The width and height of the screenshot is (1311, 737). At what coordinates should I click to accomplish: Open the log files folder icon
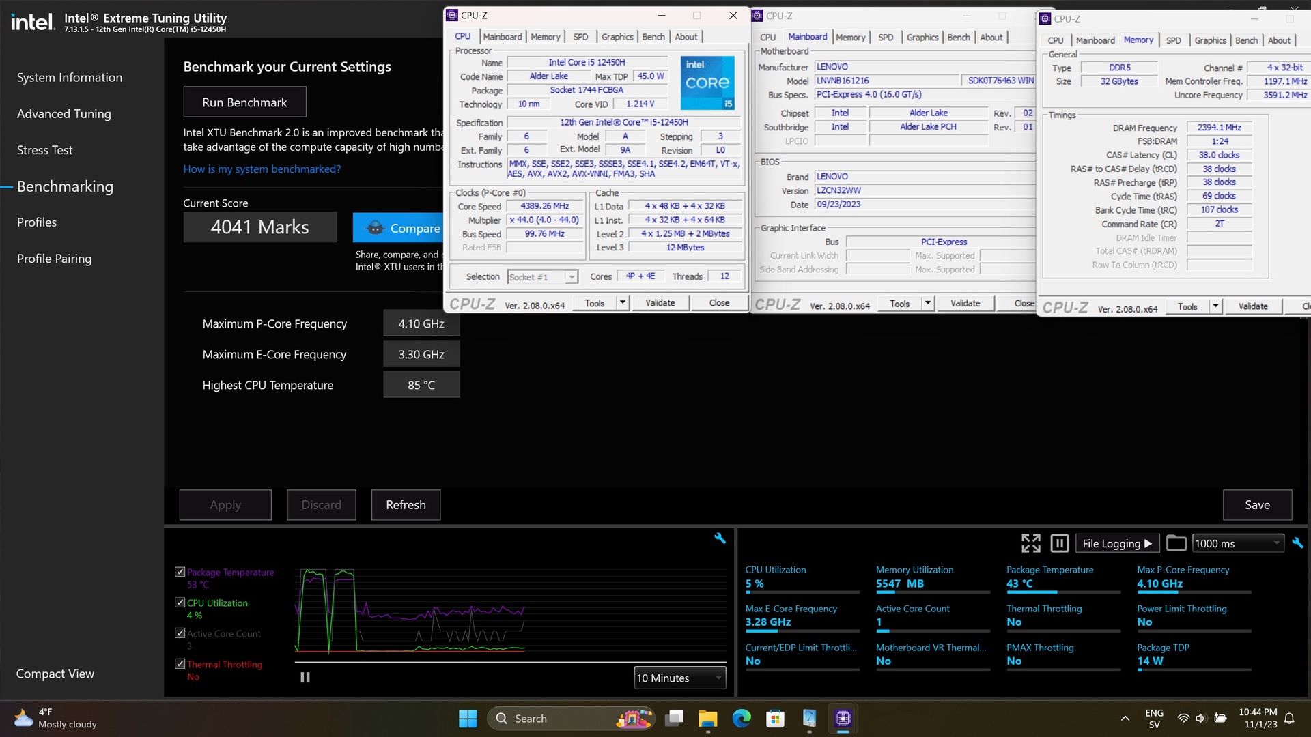tap(1176, 543)
